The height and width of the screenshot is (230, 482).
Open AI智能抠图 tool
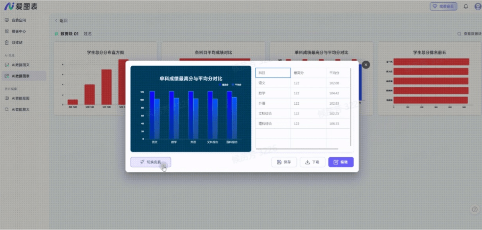point(20,98)
